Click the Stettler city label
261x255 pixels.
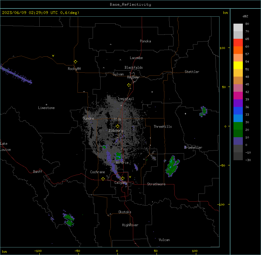click(192, 72)
